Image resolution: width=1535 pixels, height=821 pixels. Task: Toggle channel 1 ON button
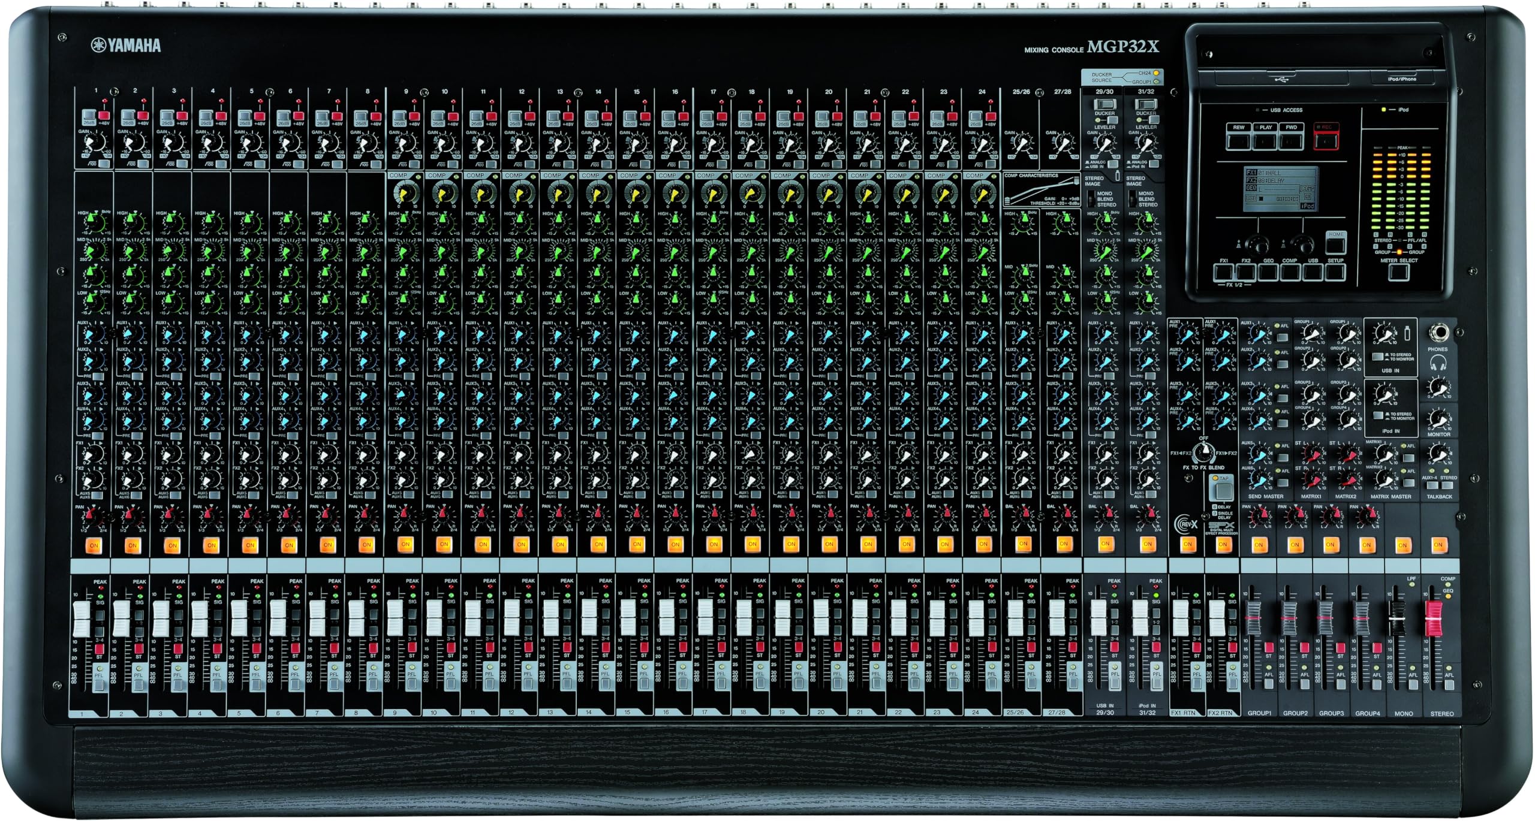pyautogui.click(x=94, y=545)
